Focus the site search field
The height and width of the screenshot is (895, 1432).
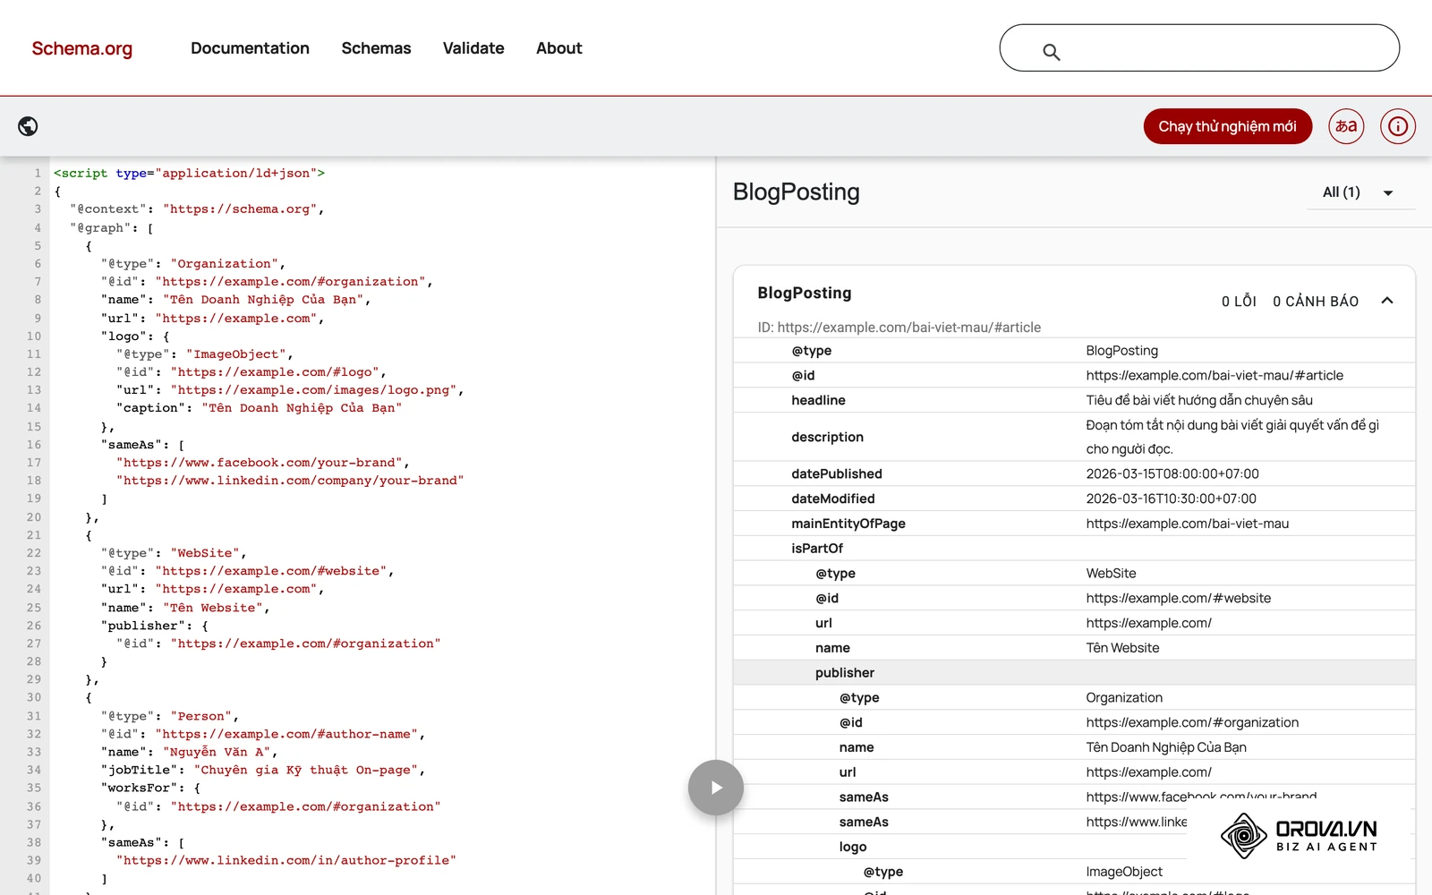click(1199, 47)
